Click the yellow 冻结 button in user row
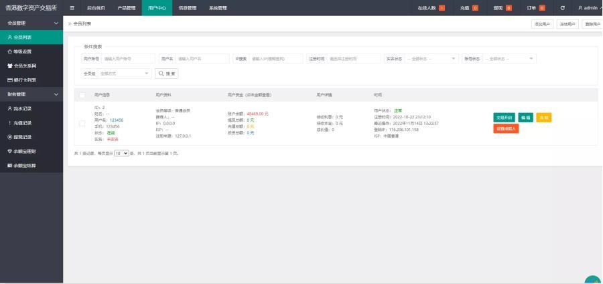The image size is (603, 284). (544, 118)
